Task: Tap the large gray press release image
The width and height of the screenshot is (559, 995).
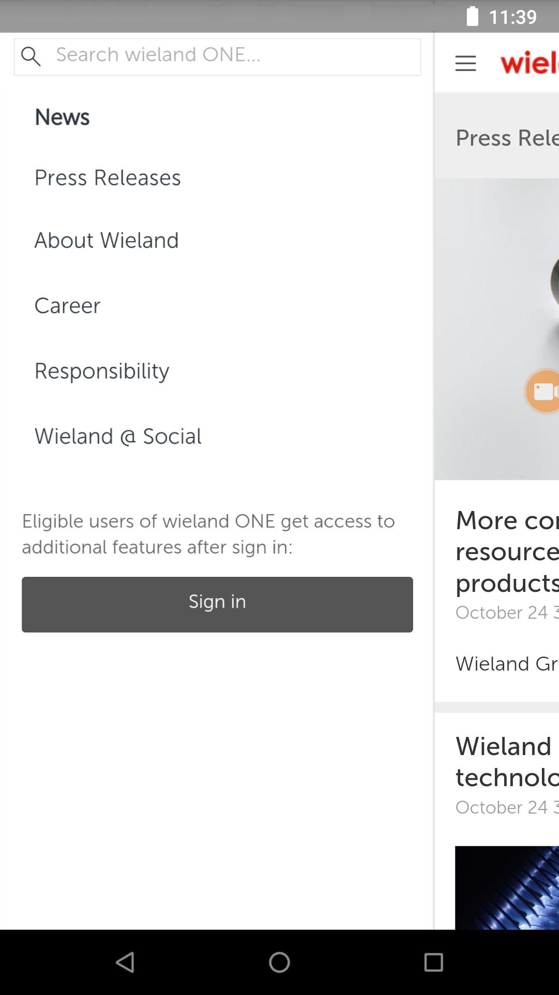Action: 497,329
